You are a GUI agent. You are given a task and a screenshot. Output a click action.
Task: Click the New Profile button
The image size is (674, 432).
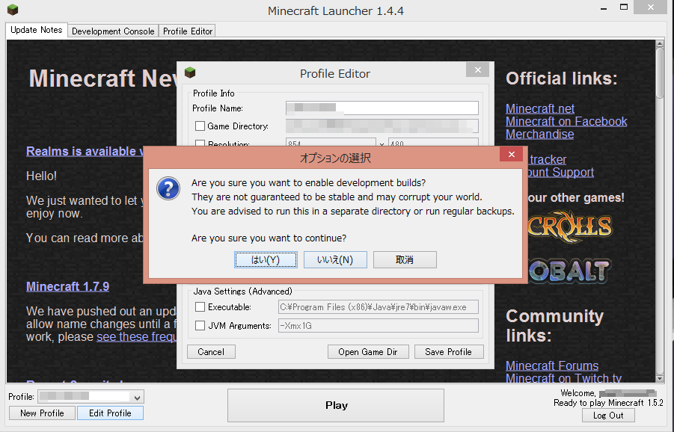point(42,413)
